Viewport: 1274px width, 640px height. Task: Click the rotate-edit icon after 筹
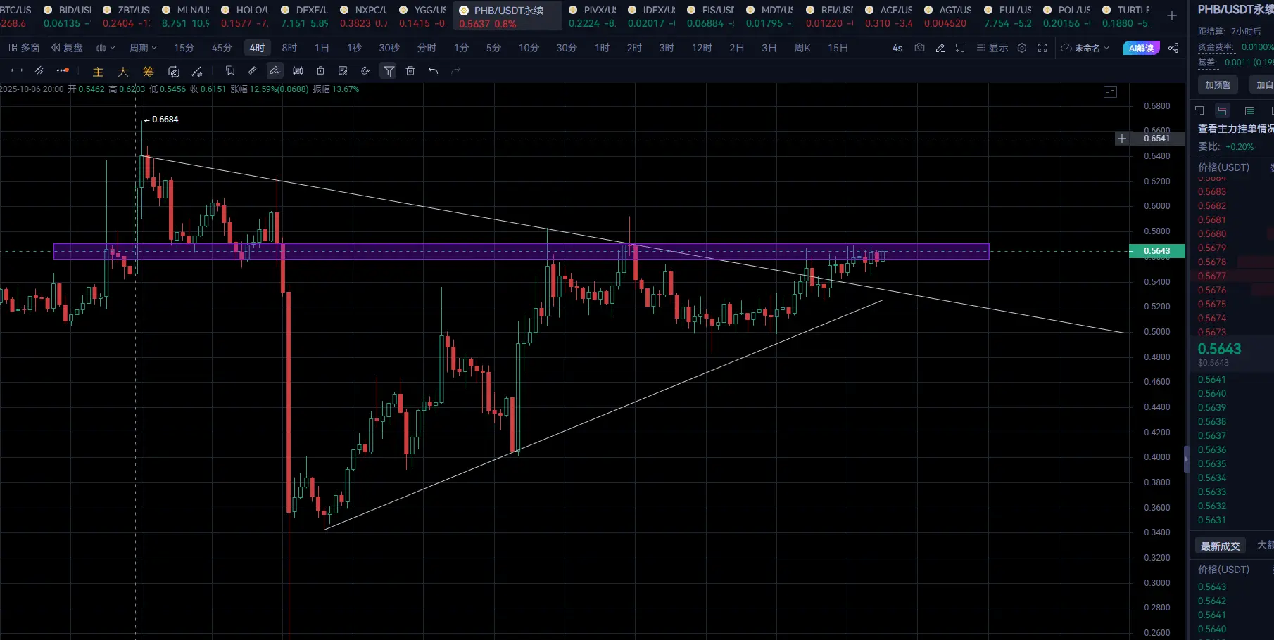[174, 71]
